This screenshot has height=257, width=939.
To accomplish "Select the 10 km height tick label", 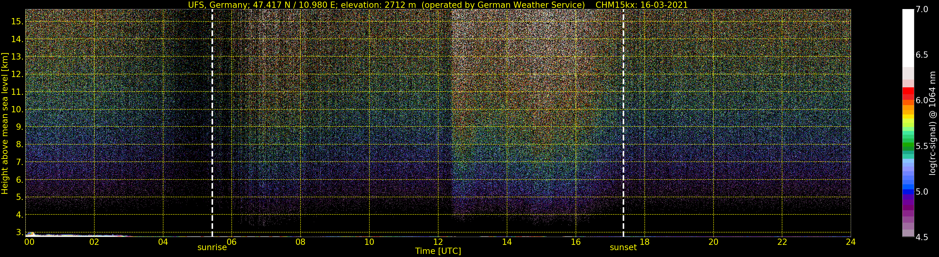I will (17, 109).
